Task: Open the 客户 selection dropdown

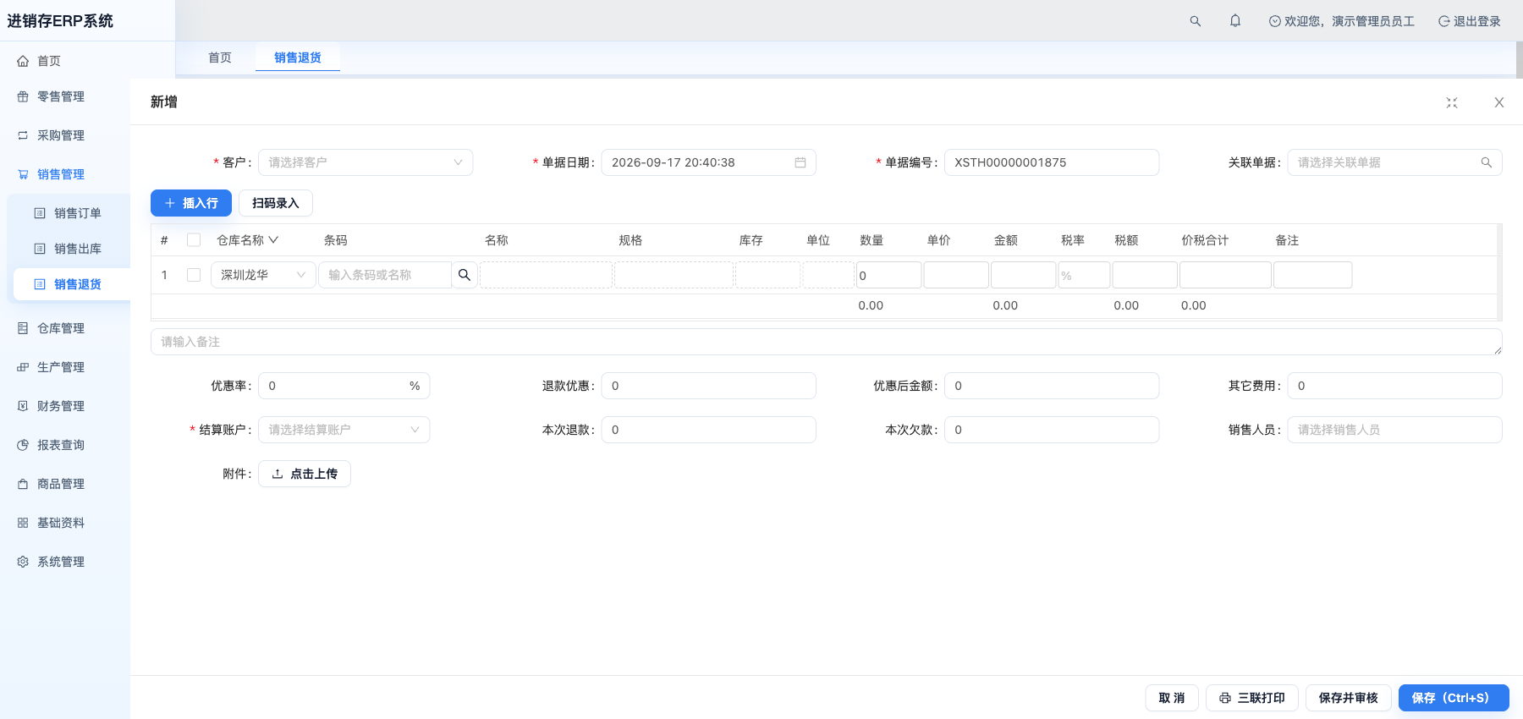Action: pos(366,162)
